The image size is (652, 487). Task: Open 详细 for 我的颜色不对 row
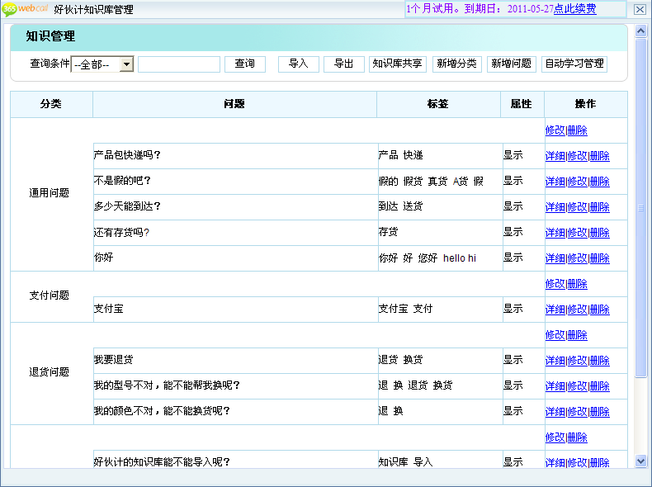pos(555,412)
